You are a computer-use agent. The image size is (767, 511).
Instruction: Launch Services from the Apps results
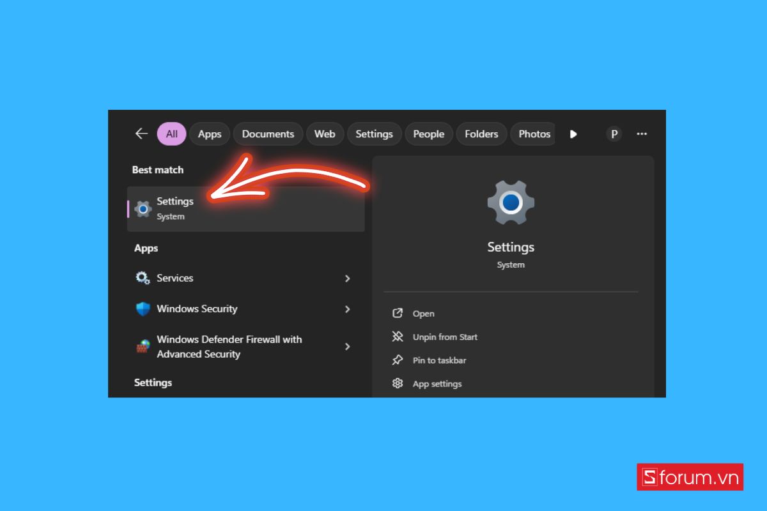pyautogui.click(x=174, y=278)
